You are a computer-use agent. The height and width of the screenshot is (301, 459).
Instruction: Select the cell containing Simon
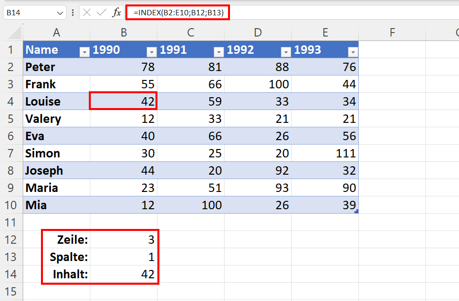tap(56, 153)
